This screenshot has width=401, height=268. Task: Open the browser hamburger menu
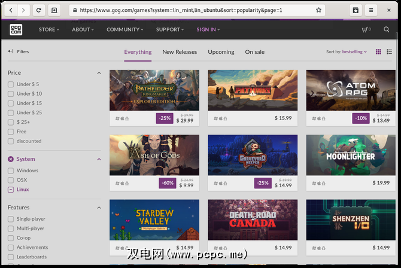[372, 10]
